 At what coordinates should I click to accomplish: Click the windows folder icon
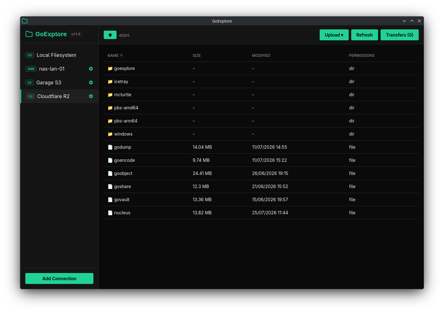point(110,134)
